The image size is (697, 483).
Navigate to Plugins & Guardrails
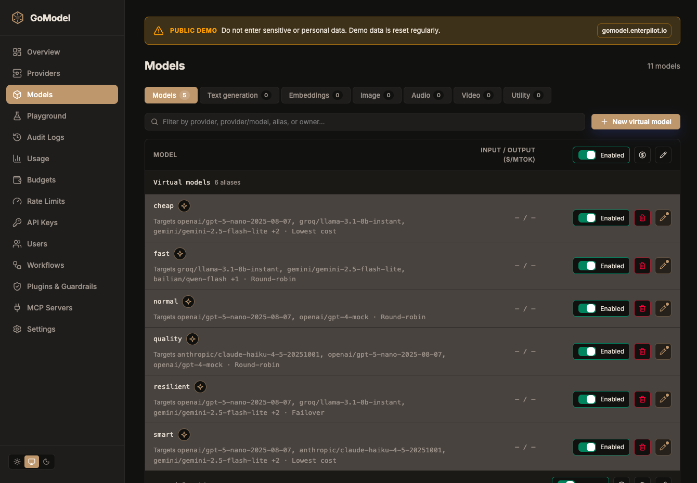pyautogui.click(x=62, y=286)
